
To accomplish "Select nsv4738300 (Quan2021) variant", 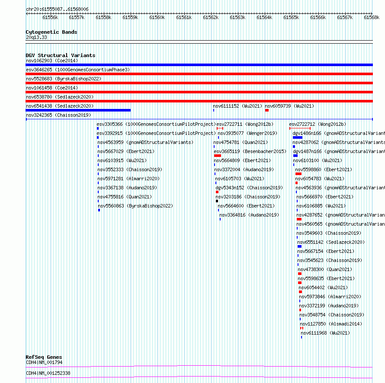I will click(325, 269).
